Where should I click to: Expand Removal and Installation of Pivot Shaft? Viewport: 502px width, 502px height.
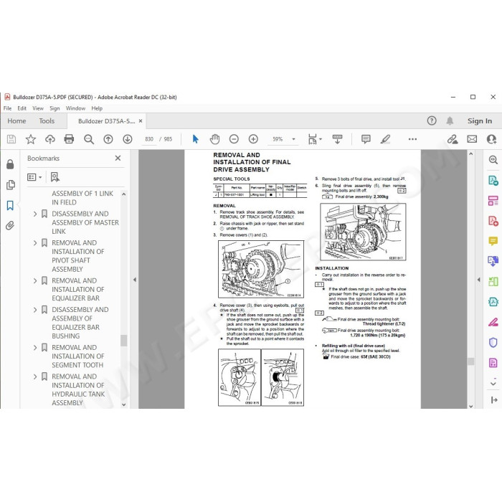[35, 243]
